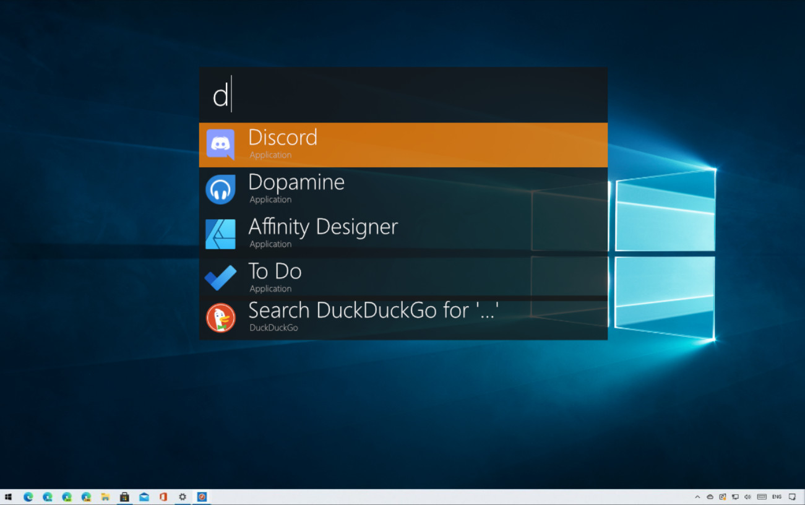Click the OneDrive cloud tray icon
The width and height of the screenshot is (805, 505).
(x=710, y=497)
